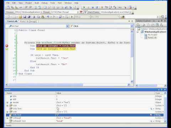The width and height of the screenshot is (171, 128).
Task: Open text visualizer magnifier for txtA.Text
Action: coord(151,108)
